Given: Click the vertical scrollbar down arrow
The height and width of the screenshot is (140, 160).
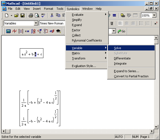Looking at the screenshot, I should coord(156,127).
